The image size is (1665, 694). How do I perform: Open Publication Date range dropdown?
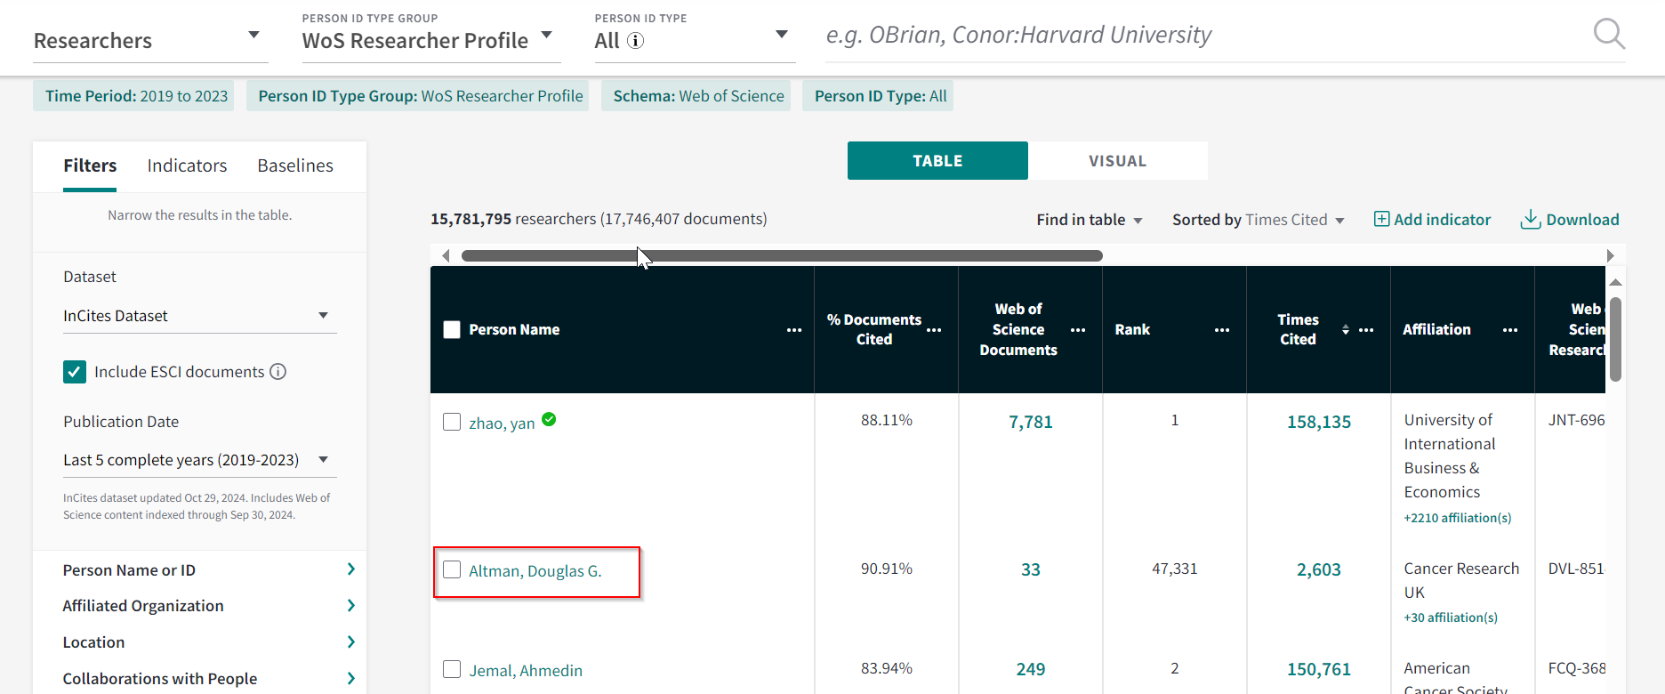(199, 460)
